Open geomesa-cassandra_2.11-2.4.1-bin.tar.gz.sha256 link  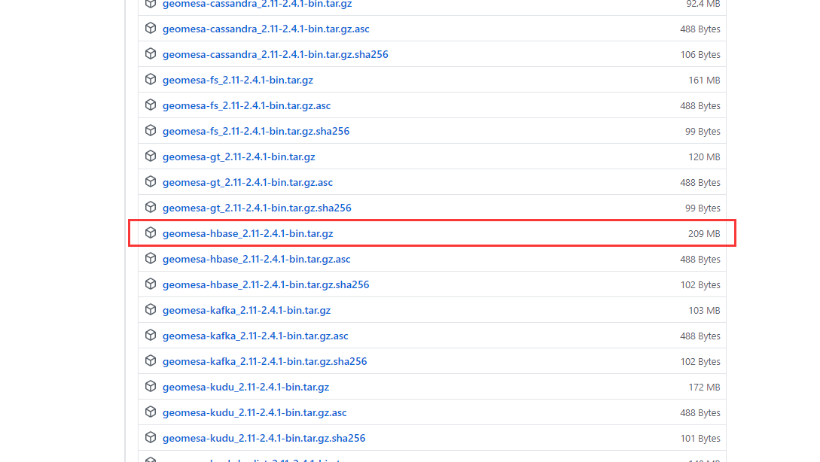(275, 54)
